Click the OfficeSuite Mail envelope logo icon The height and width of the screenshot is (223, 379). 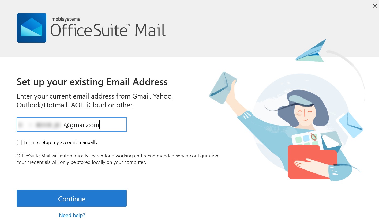click(x=32, y=28)
